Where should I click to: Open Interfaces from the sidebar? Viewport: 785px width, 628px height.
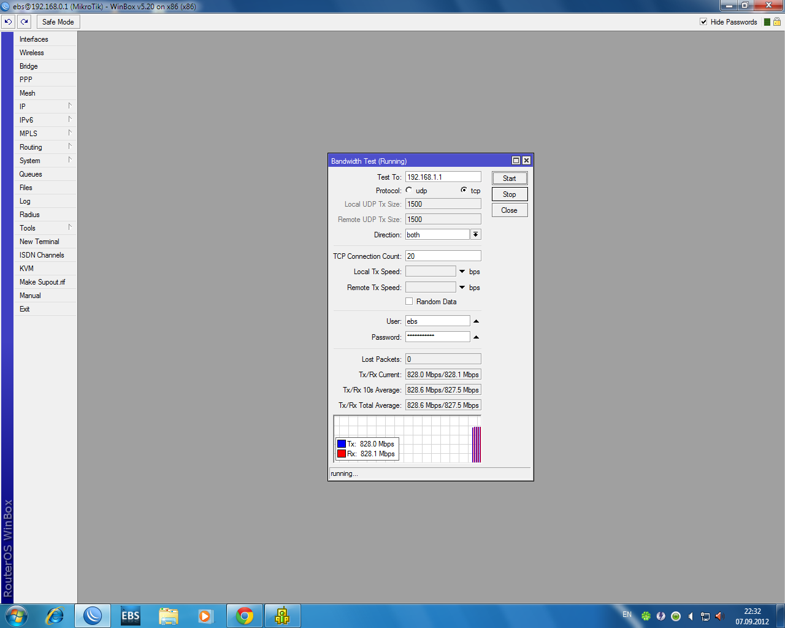pyautogui.click(x=45, y=39)
